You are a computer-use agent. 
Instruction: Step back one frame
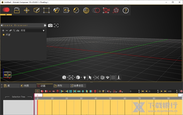146,91
